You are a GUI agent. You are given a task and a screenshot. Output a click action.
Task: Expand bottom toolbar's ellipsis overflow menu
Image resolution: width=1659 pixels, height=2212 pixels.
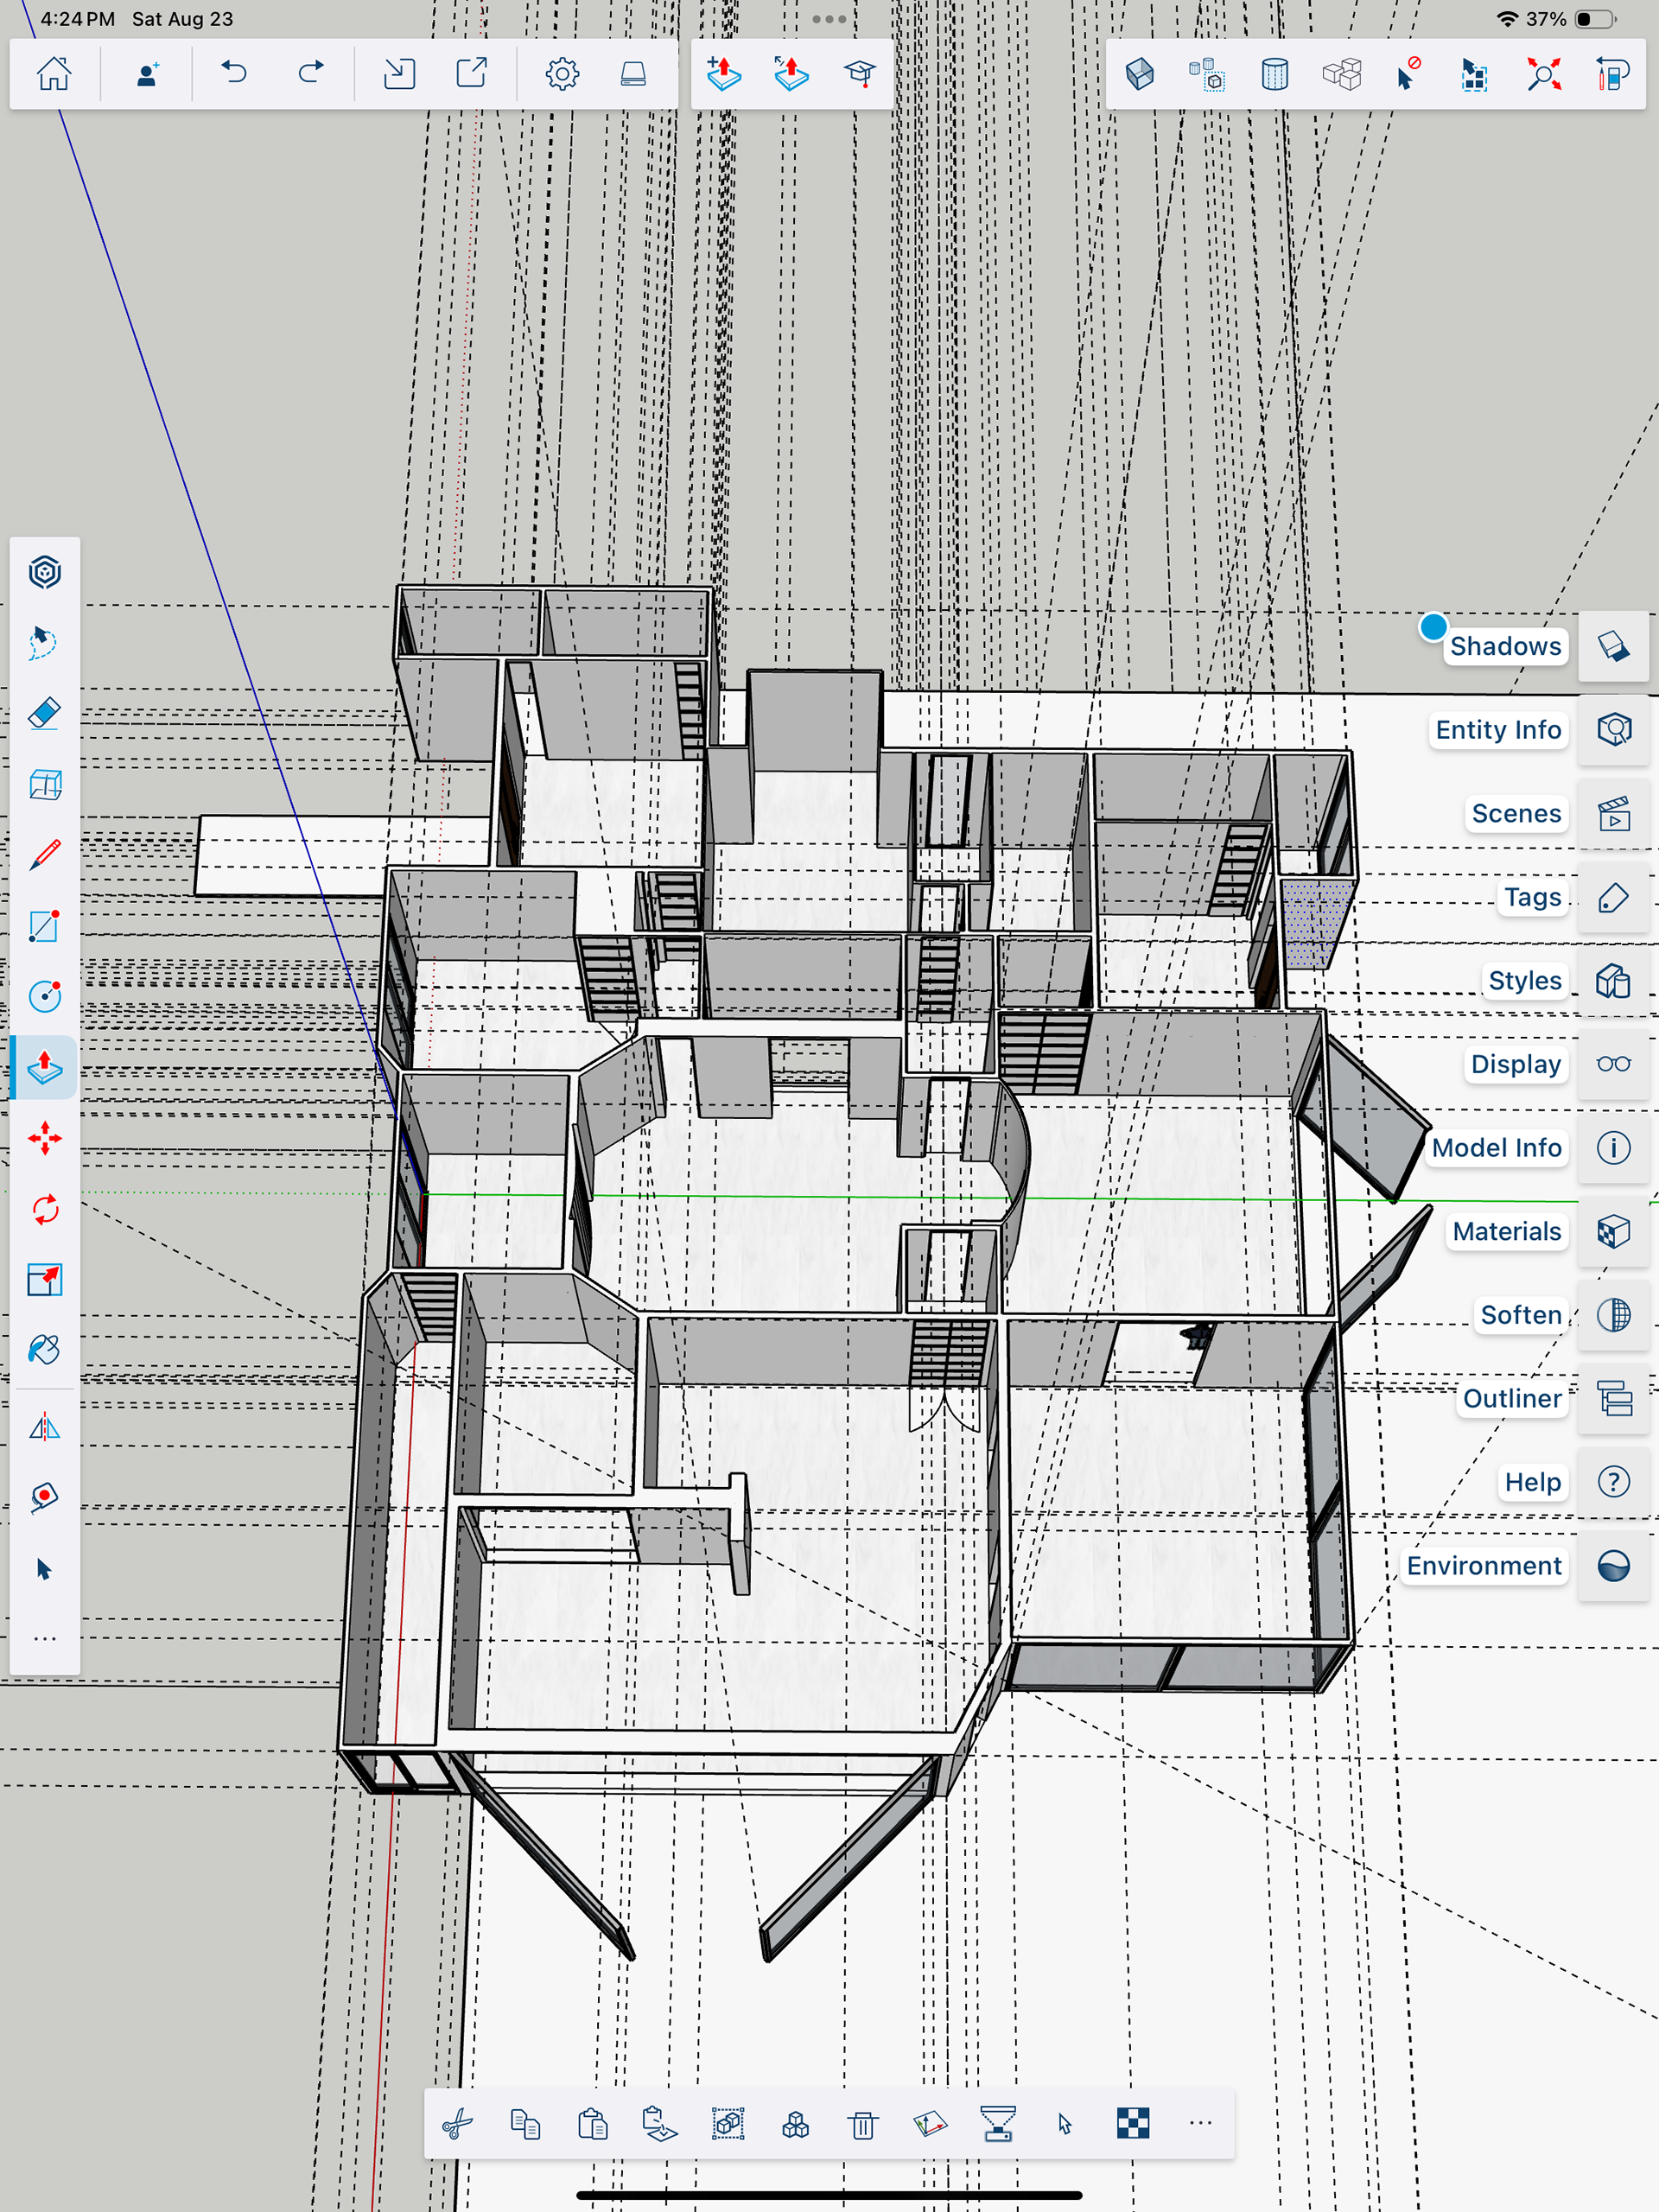tap(1200, 2122)
